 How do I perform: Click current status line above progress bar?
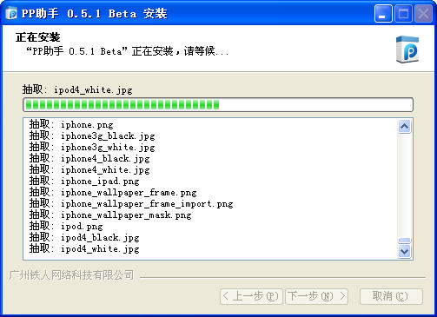(x=77, y=89)
